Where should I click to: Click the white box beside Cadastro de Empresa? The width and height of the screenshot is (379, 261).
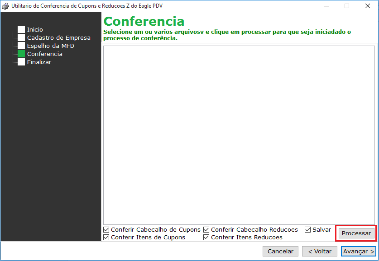coord(21,37)
